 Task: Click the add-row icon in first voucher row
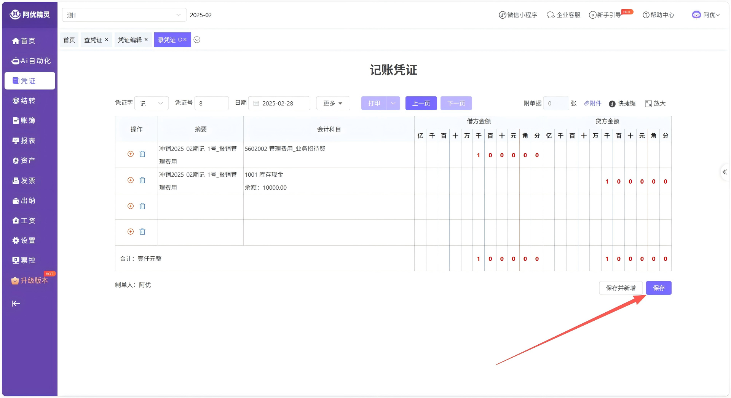coord(131,154)
